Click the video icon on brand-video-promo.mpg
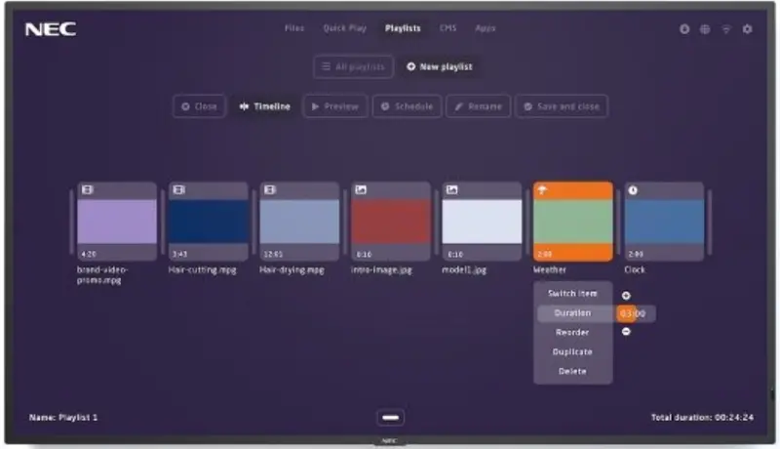780x449 pixels. click(x=88, y=189)
